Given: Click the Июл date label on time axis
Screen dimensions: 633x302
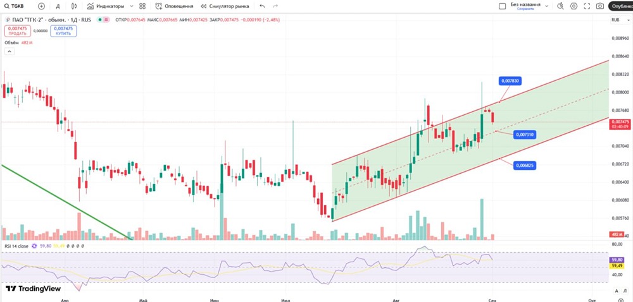Looking at the screenshot, I should point(286,300).
